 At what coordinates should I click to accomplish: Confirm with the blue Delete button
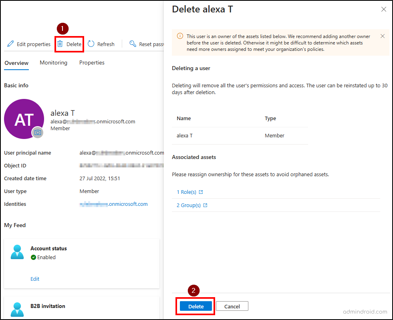click(196, 306)
